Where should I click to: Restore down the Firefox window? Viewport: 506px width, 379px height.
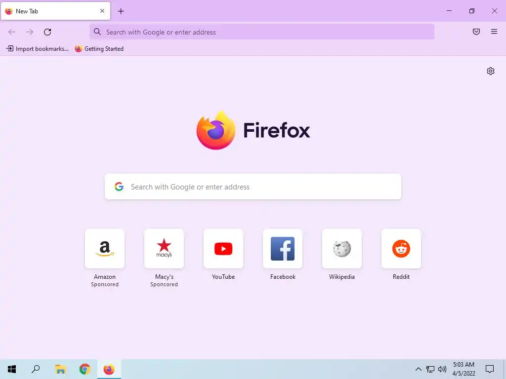coord(472,11)
